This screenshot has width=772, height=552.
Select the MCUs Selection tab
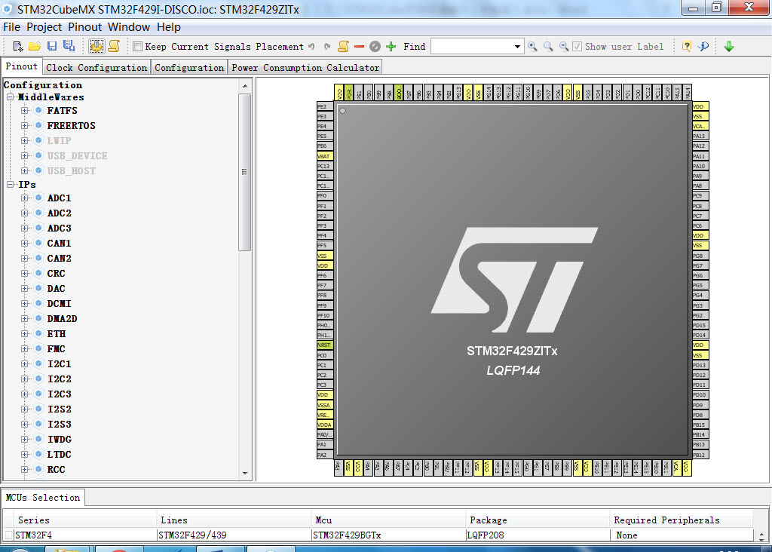(43, 498)
